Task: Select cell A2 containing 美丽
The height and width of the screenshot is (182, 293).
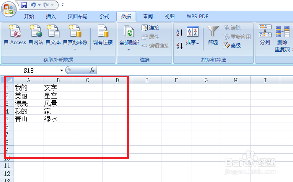Action: point(28,95)
